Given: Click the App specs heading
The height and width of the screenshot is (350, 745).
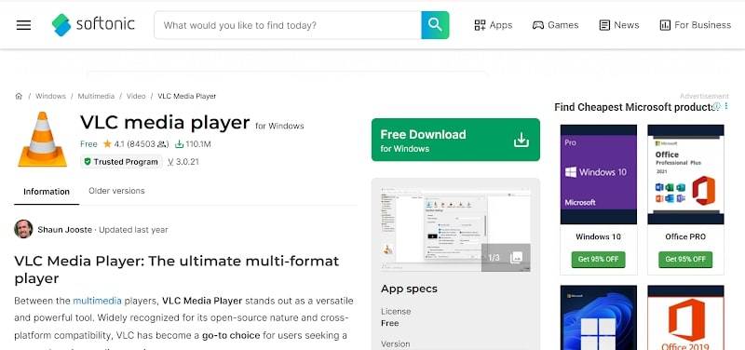Looking at the screenshot, I should point(409,289).
